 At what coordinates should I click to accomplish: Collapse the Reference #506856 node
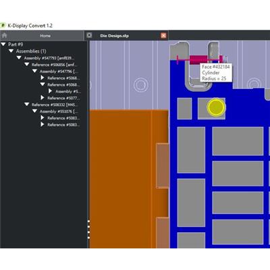[27, 65]
